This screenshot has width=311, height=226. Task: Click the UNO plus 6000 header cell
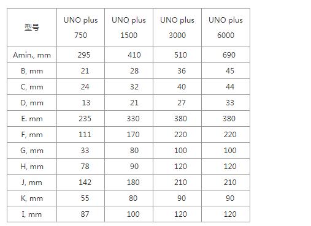click(226, 28)
